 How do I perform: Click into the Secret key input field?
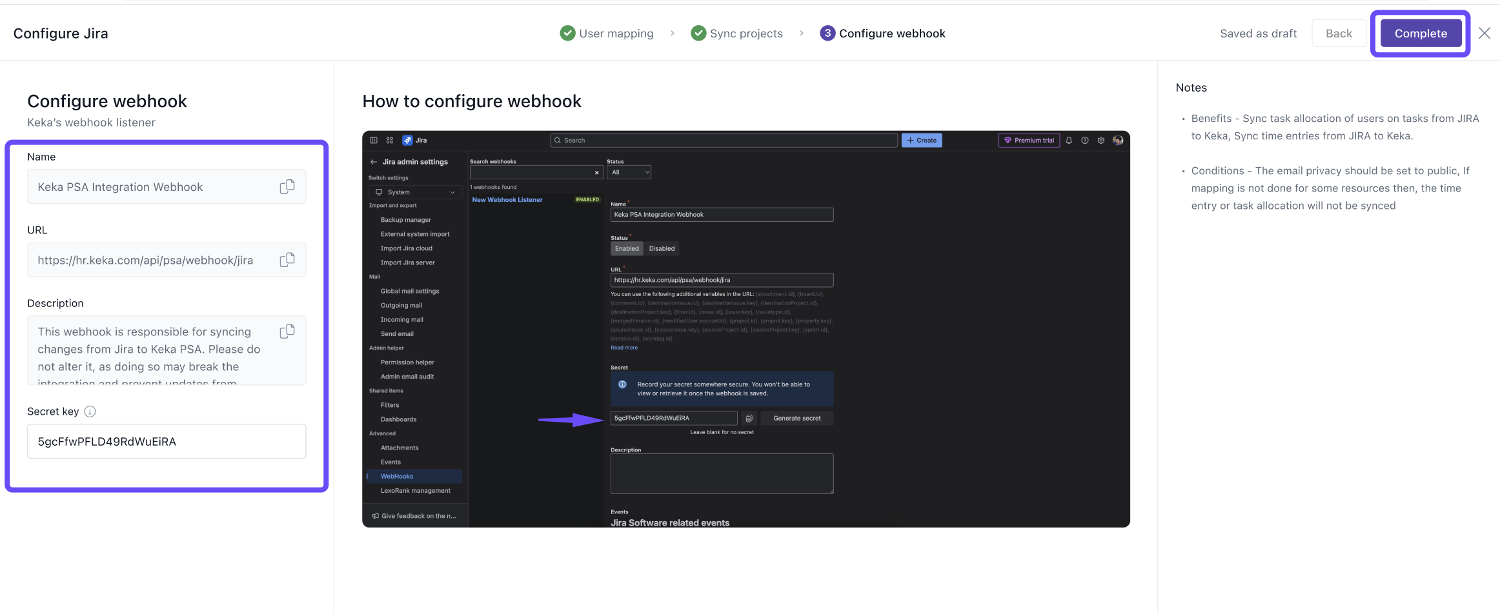tap(167, 442)
